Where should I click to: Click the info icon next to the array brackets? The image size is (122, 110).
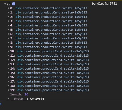coord(14,4)
